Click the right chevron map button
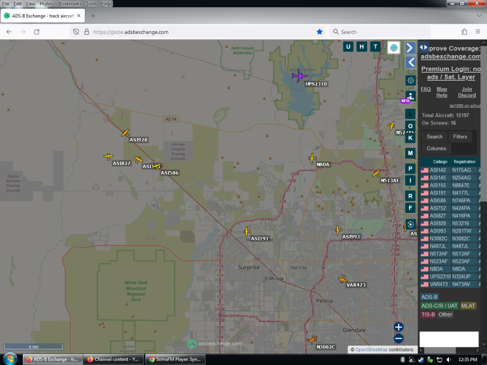 410,48
